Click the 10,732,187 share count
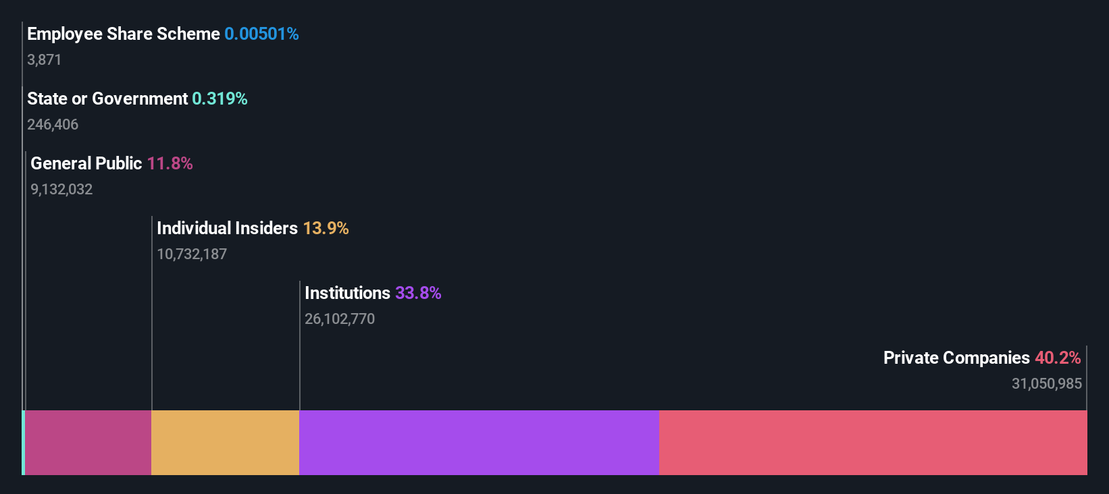 pos(192,254)
